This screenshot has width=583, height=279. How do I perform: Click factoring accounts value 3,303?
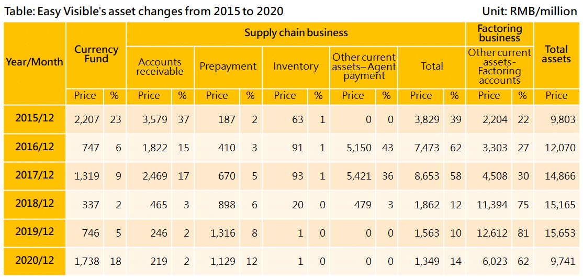(x=495, y=148)
